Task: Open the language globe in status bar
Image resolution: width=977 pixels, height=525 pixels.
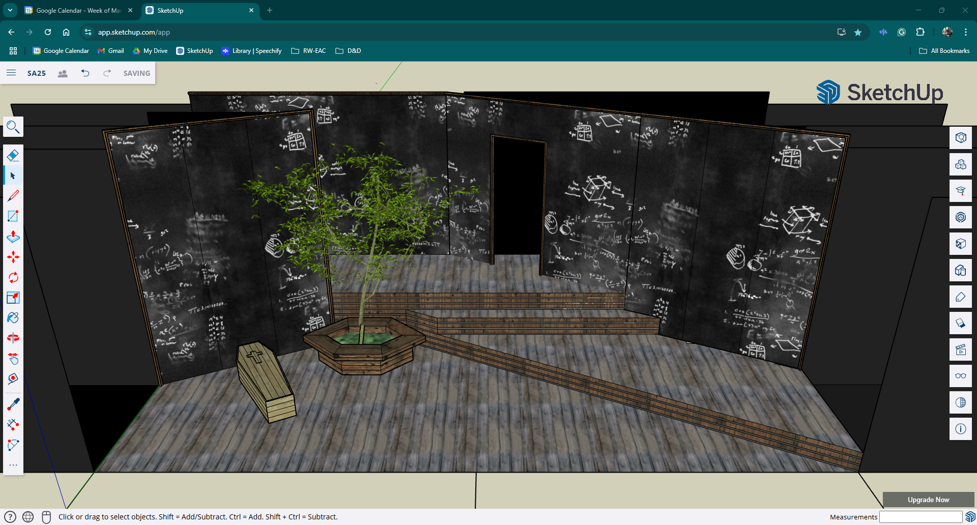Action: (x=28, y=517)
